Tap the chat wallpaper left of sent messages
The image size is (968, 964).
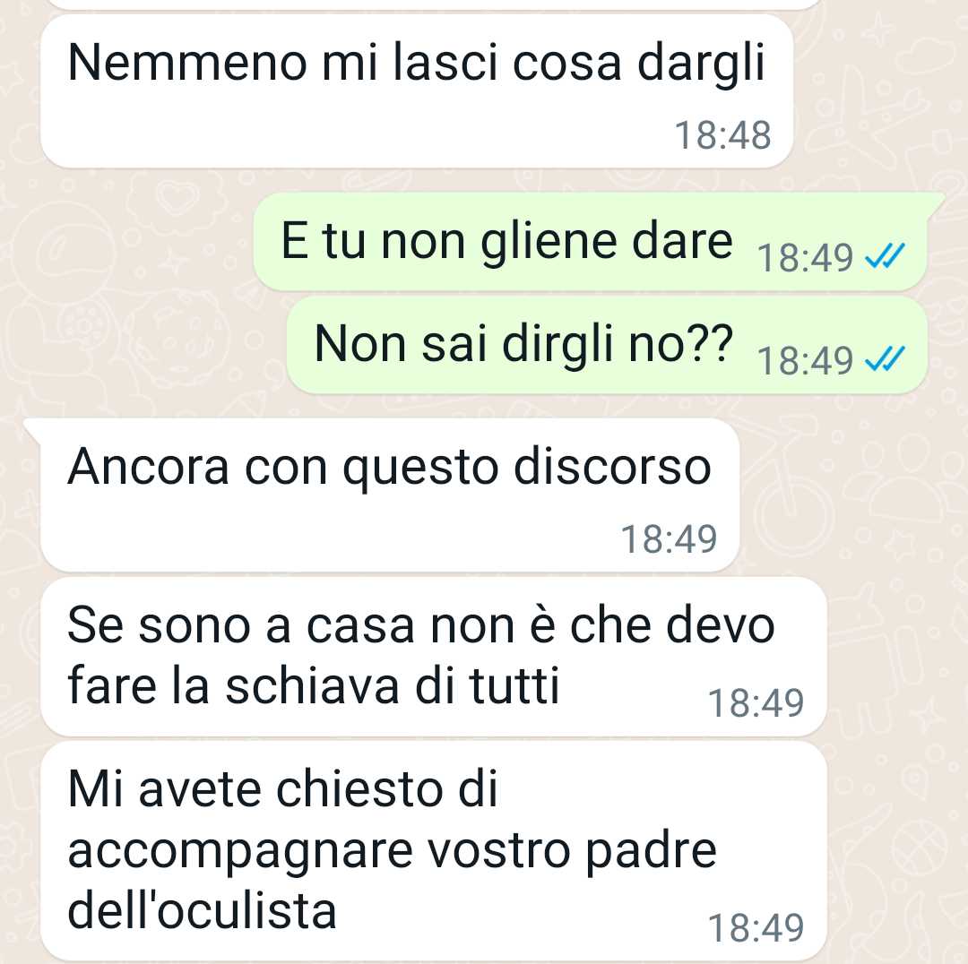click(x=124, y=290)
